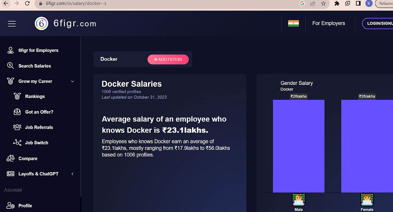Screen dimensions: 393x212
Task: Click the Got an Offer briefcase icon
Action: (17, 112)
